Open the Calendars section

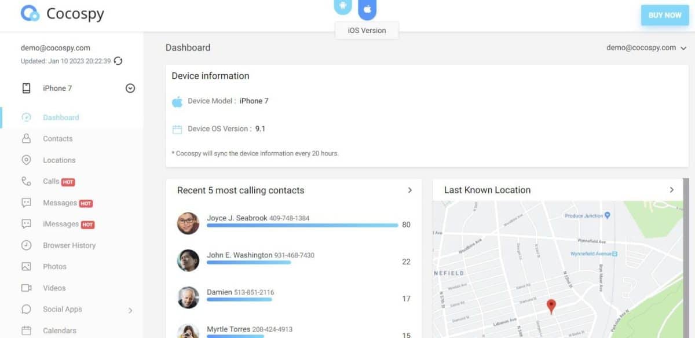coord(58,330)
